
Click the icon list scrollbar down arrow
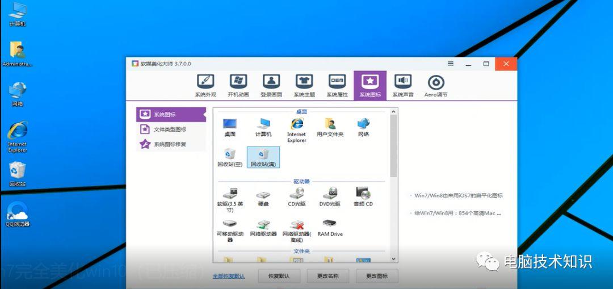[x=393, y=259]
